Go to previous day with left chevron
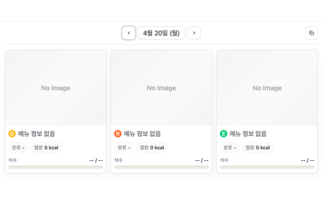 point(129,33)
